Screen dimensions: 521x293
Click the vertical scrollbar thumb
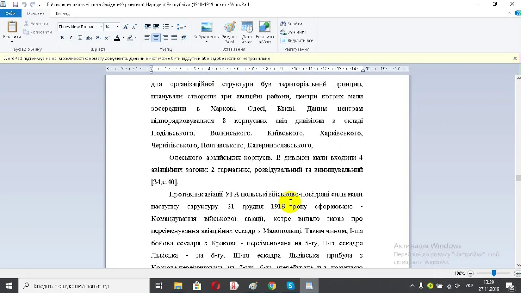tap(518, 177)
